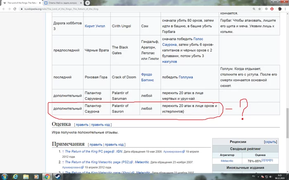Viewport: 289px width, 180px height.
Task: Open the Chrome profile avatar
Action: tap(280, 9)
